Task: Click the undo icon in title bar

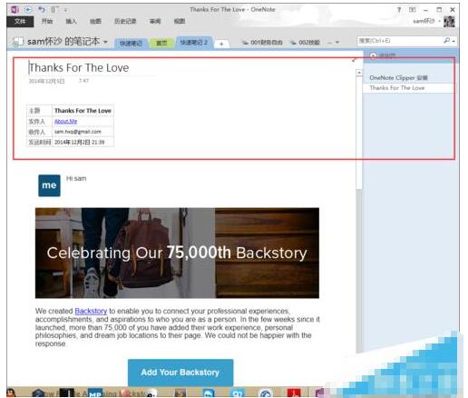Action: point(42,10)
